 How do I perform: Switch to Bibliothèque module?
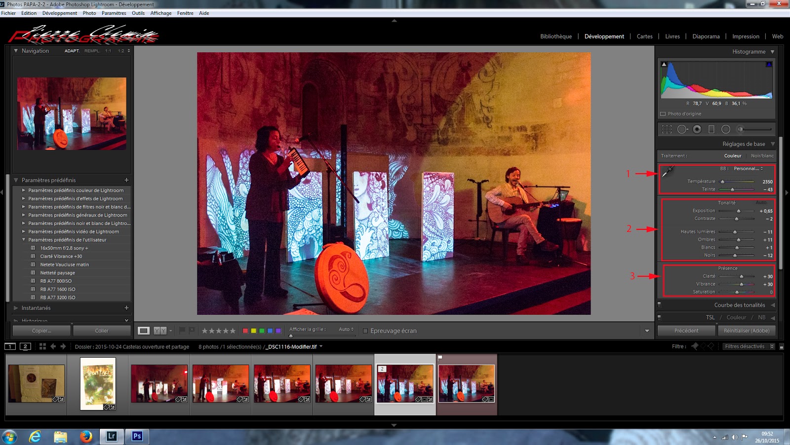(556, 37)
